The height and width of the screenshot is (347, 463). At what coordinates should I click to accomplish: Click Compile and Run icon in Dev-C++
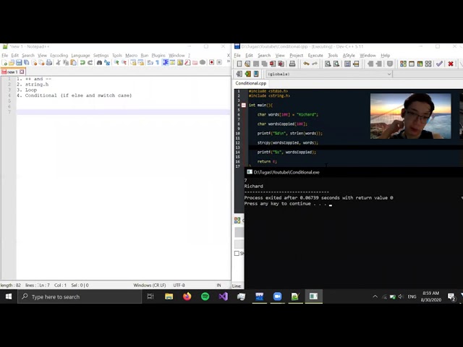pyautogui.click(x=420, y=64)
